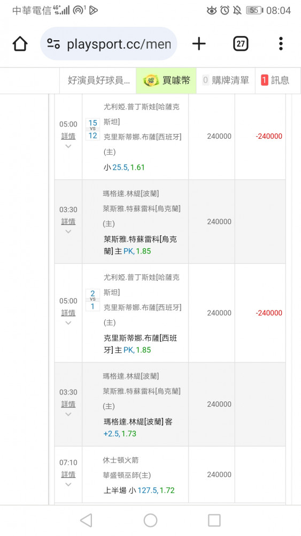Expand chevron under first 03:30 row
The height and width of the screenshot is (536, 301).
(68, 232)
